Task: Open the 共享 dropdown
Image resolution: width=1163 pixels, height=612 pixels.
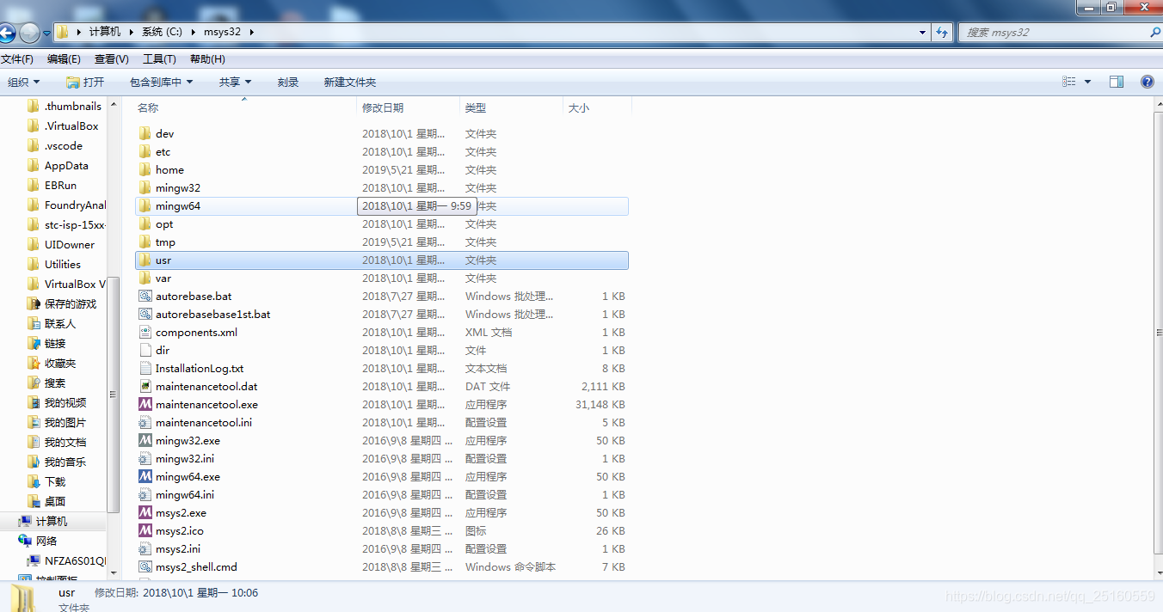Action: point(235,82)
